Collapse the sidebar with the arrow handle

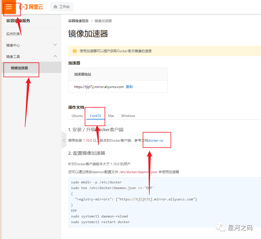64,140
